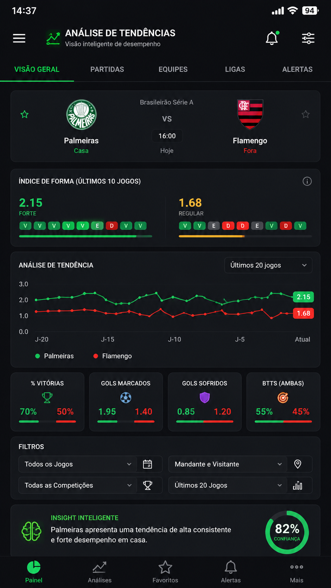Image resolution: width=331 pixels, height=588 pixels.
Task: Switch to the Alertas top tab
Action: click(x=297, y=69)
